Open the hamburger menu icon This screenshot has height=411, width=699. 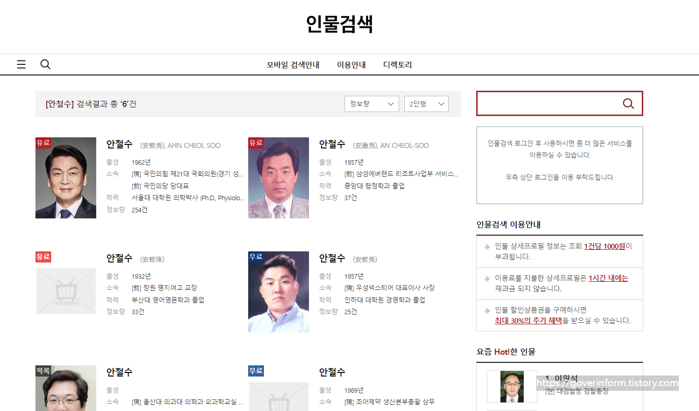click(21, 64)
